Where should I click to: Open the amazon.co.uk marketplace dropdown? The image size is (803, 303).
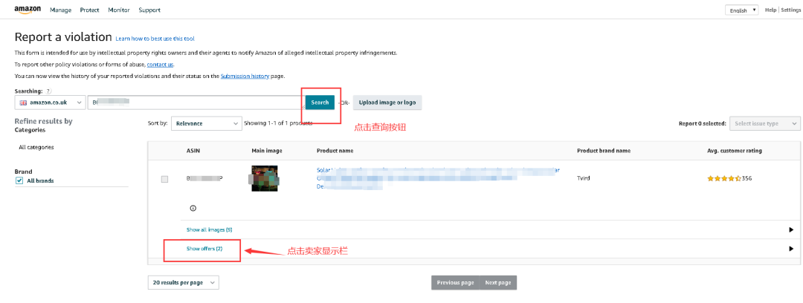tap(49, 102)
